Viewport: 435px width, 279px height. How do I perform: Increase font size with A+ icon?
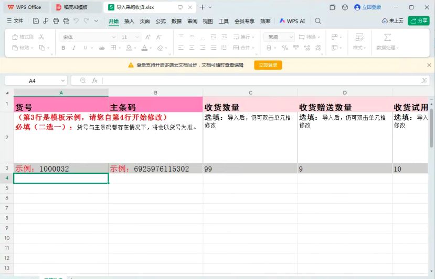148,37
